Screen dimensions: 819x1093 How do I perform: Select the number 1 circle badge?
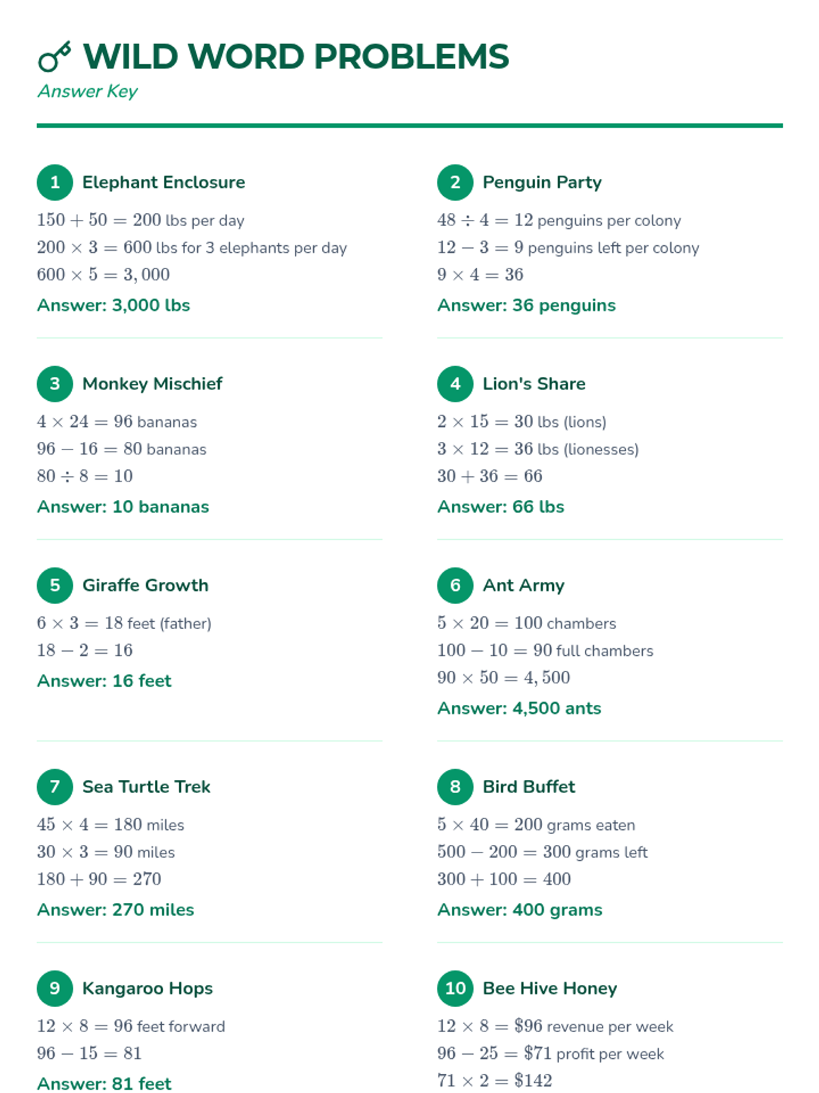pos(55,182)
